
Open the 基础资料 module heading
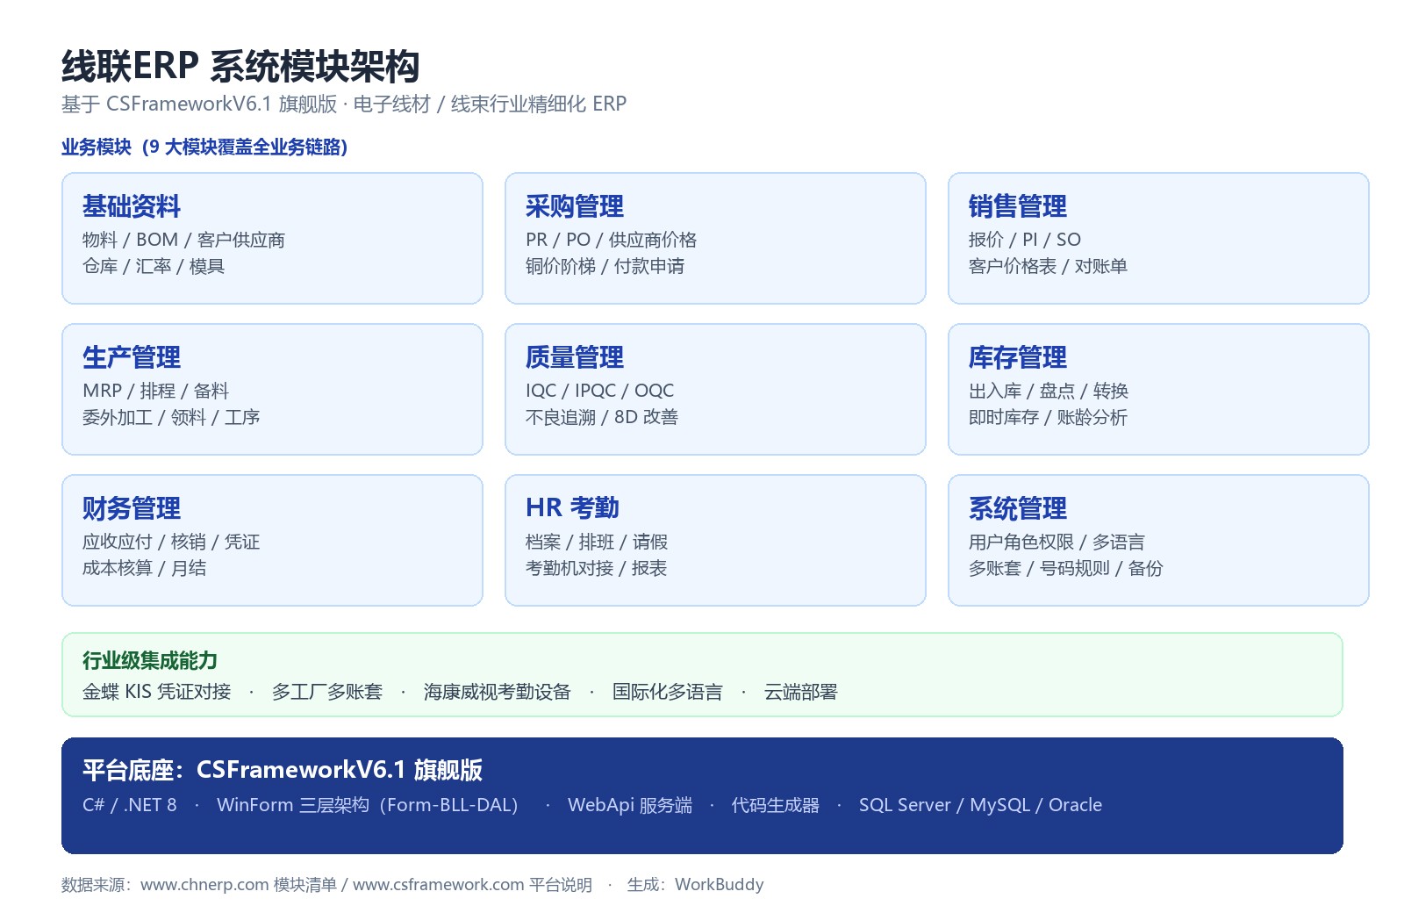tap(132, 206)
